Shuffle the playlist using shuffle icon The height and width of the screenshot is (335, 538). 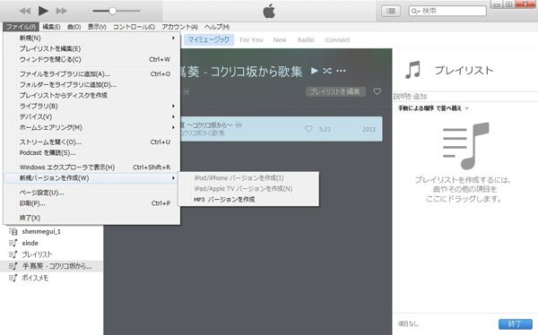(327, 71)
